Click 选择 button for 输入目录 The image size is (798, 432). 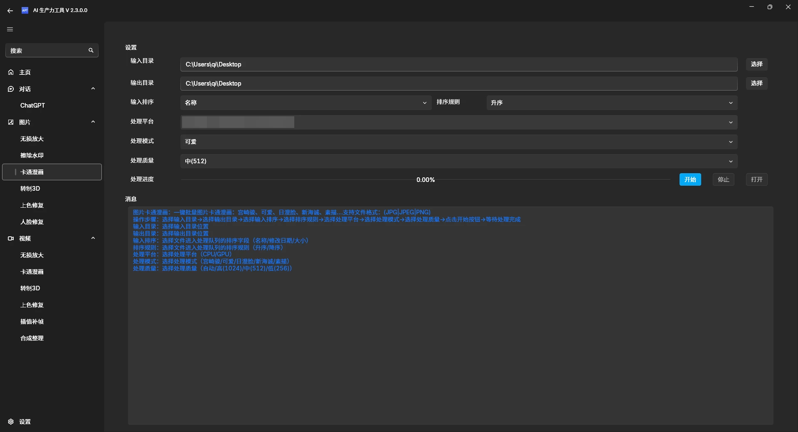click(x=756, y=64)
